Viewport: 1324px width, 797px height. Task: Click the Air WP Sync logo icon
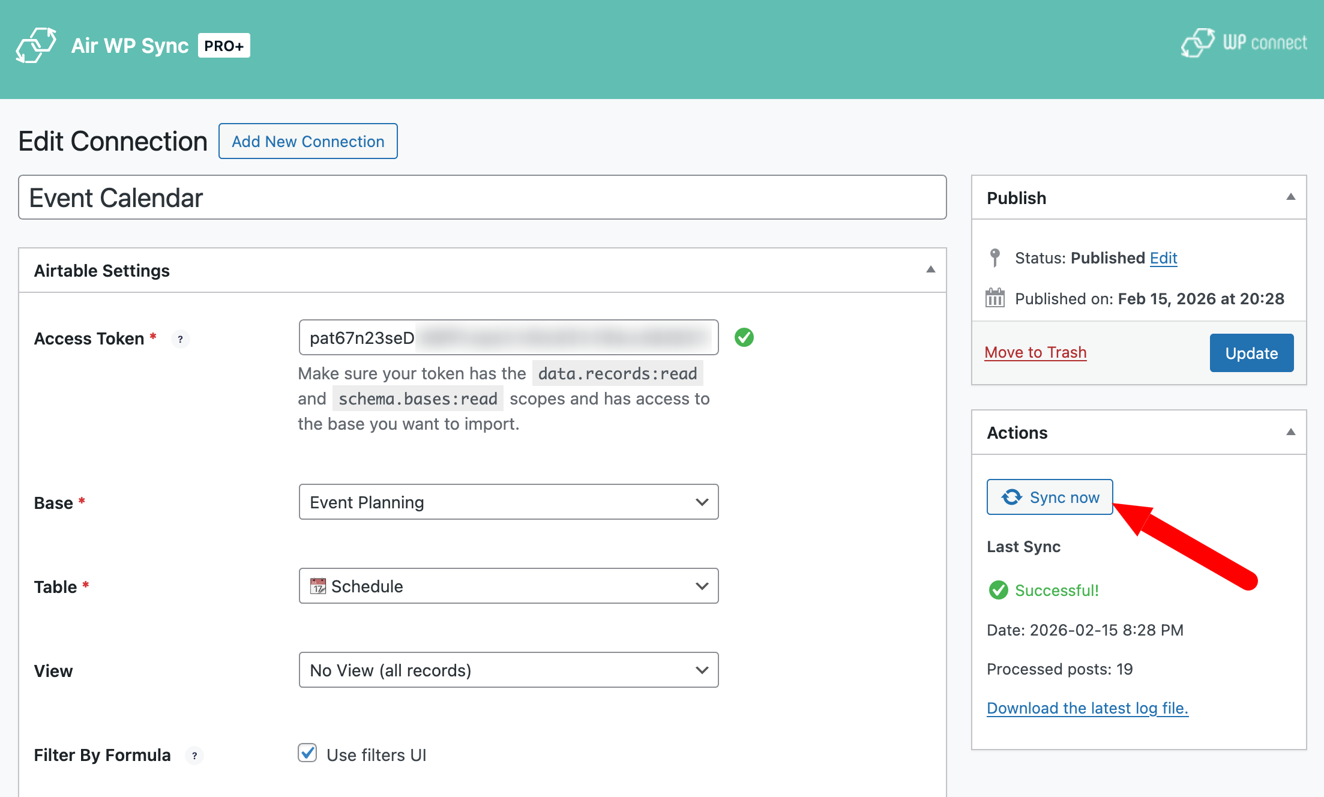[x=36, y=45]
